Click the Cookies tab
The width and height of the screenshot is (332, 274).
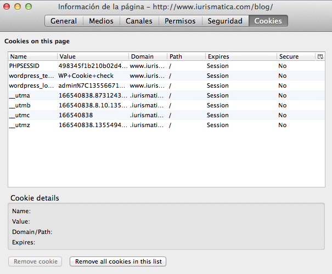(x=268, y=21)
